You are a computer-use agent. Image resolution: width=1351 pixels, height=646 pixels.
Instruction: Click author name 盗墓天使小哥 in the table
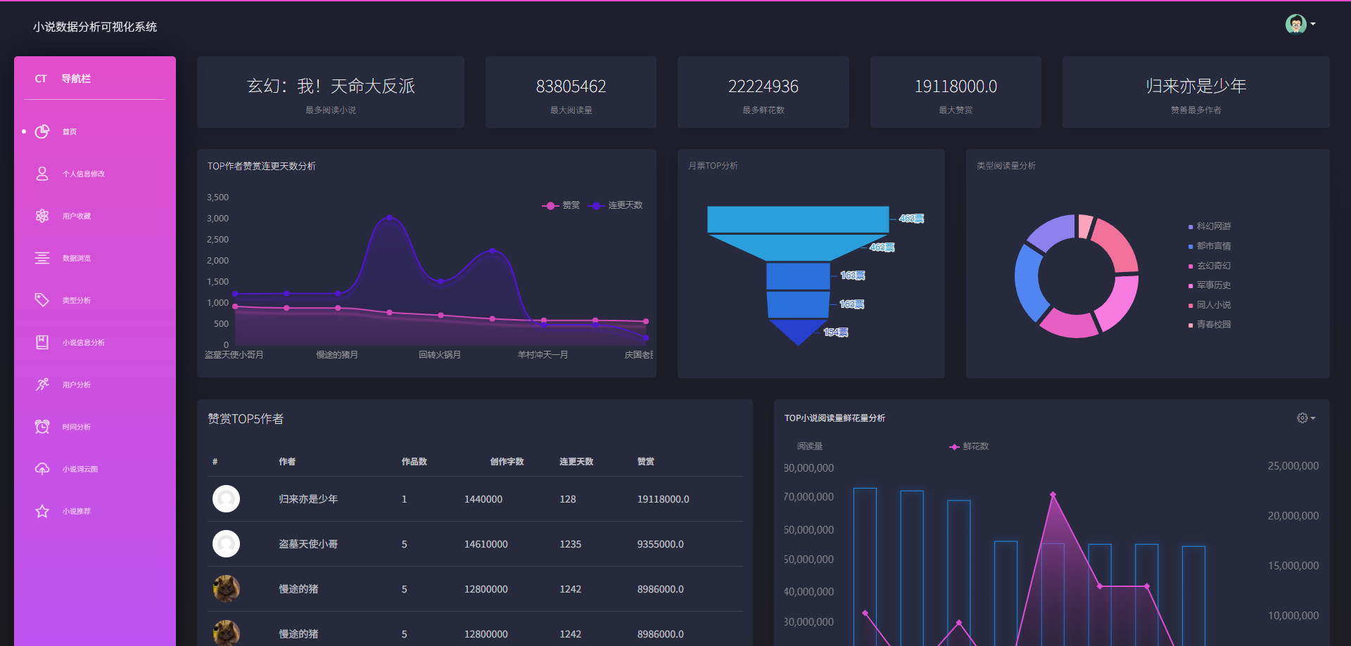tap(308, 544)
